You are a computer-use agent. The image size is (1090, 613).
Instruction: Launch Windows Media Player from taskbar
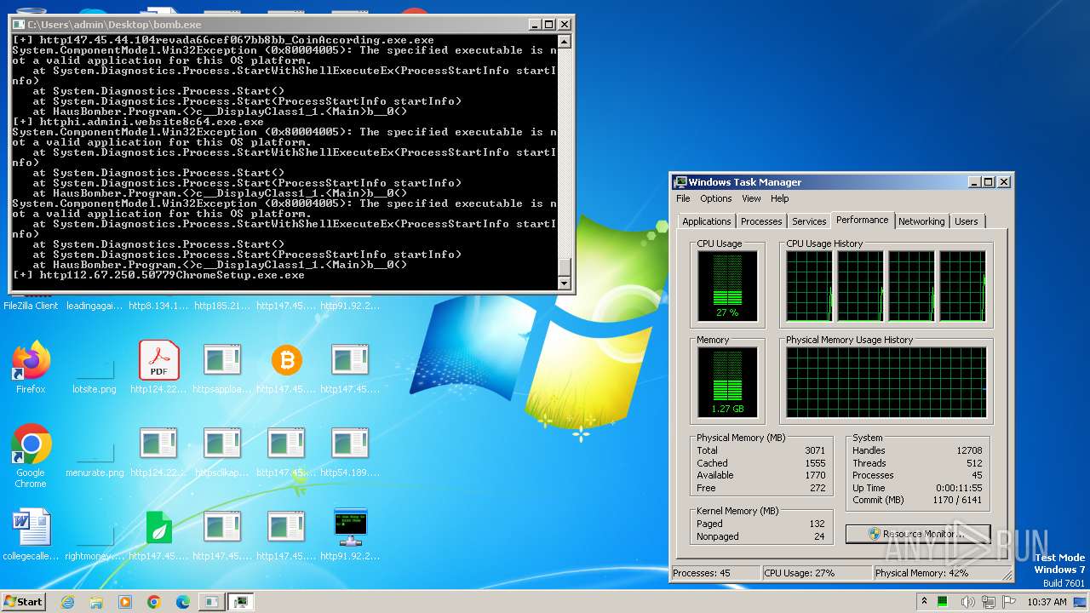(x=125, y=602)
